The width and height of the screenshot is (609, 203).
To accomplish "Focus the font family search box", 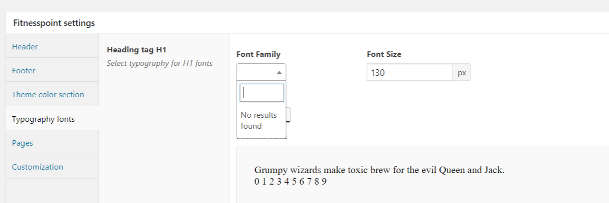I will coord(262,93).
